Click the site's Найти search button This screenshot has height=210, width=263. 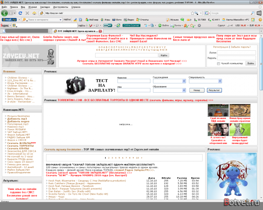(x=163, y=55)
